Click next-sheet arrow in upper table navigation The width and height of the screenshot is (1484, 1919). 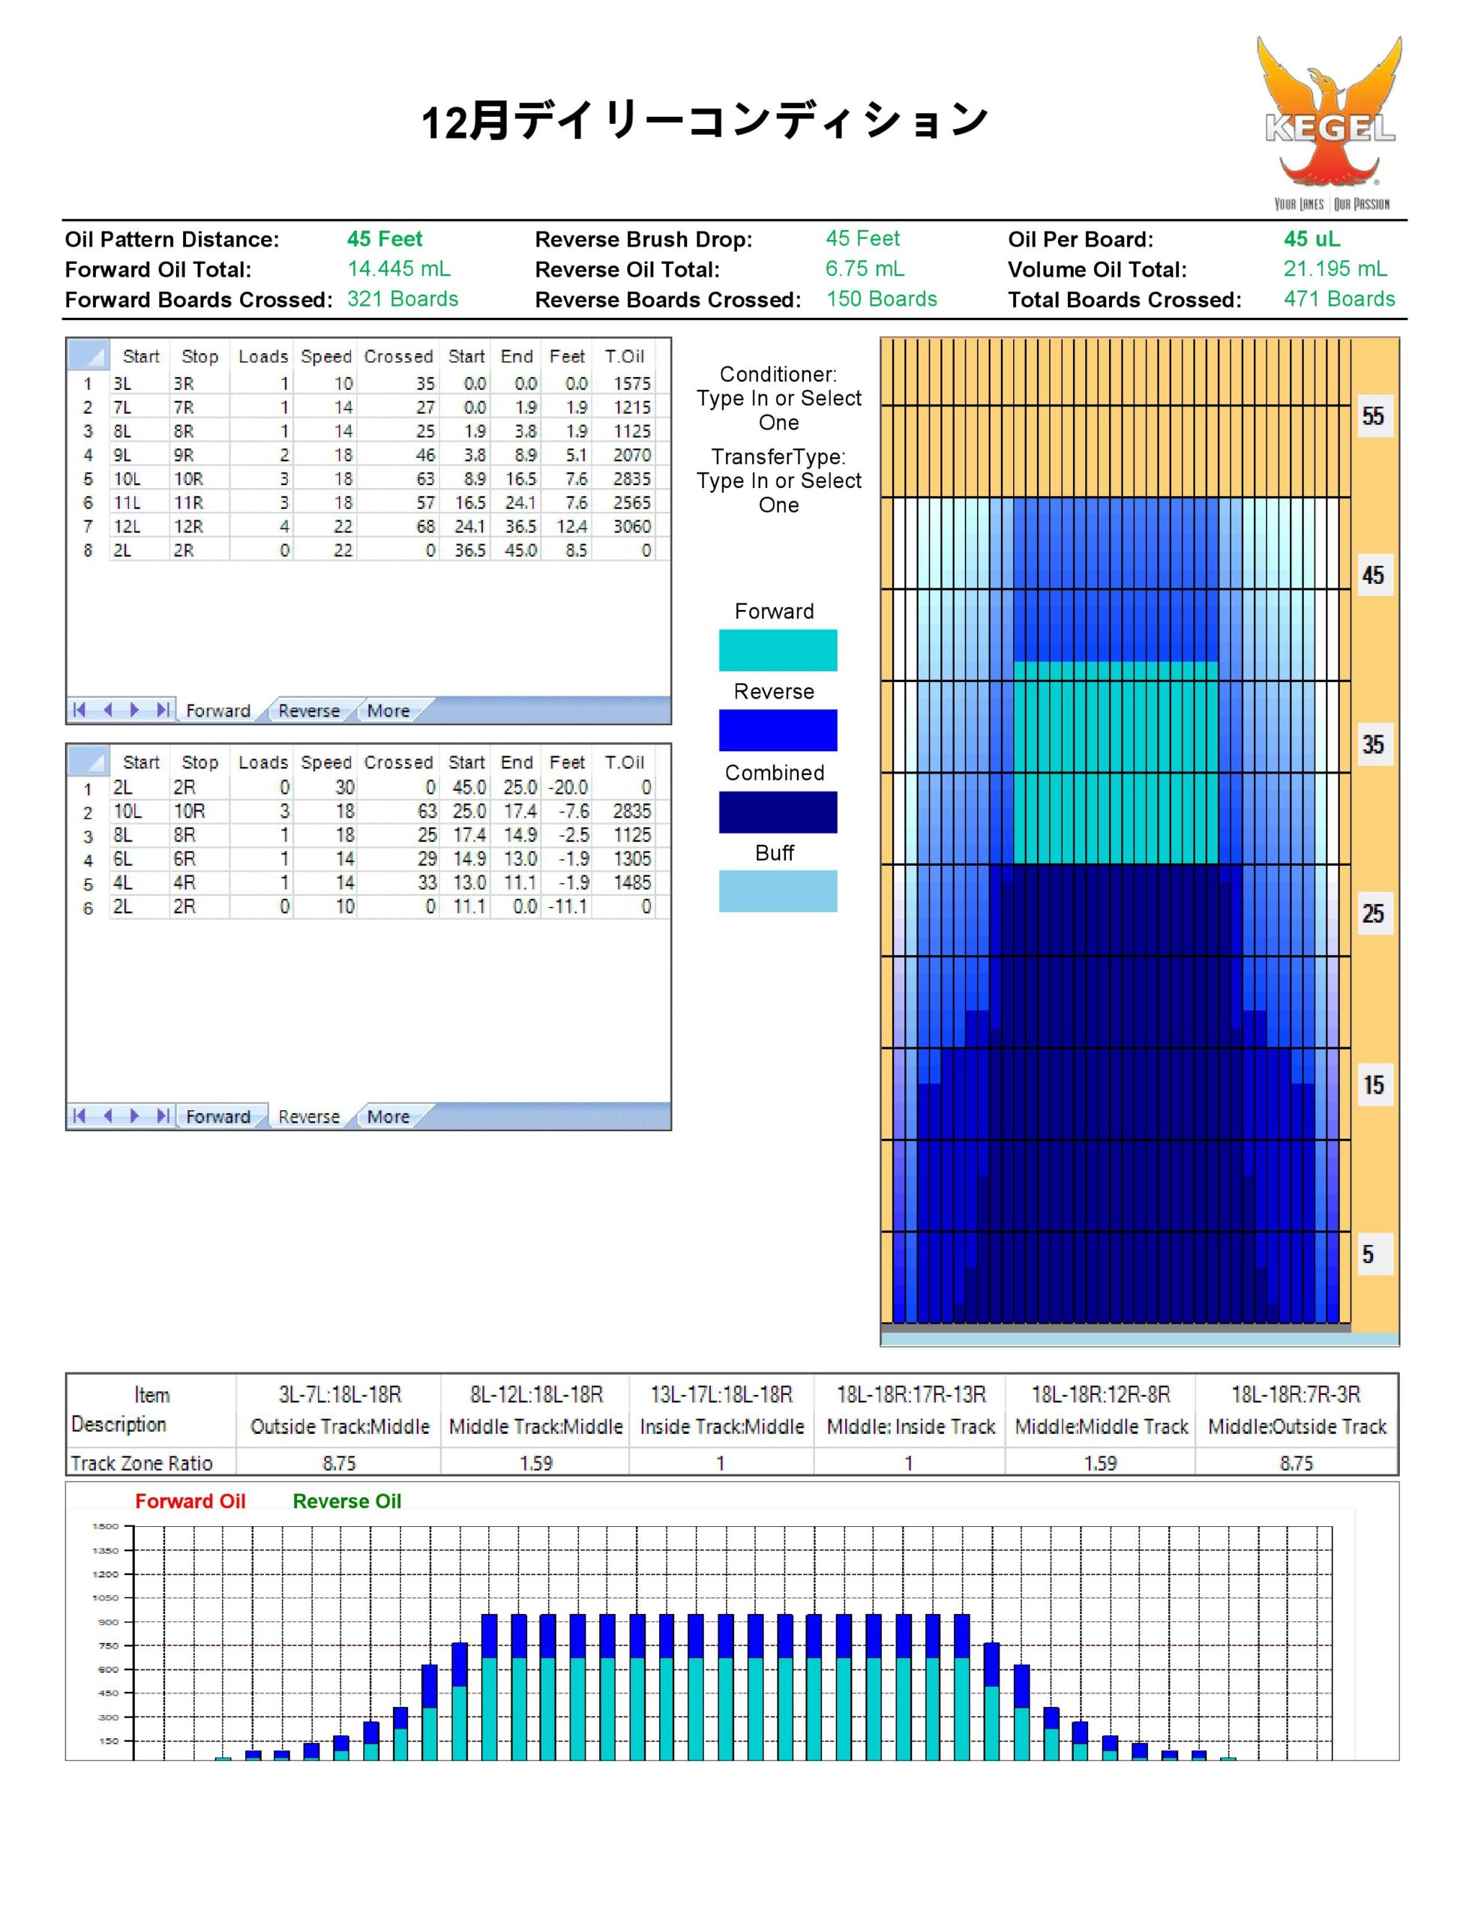coord(134,710)
